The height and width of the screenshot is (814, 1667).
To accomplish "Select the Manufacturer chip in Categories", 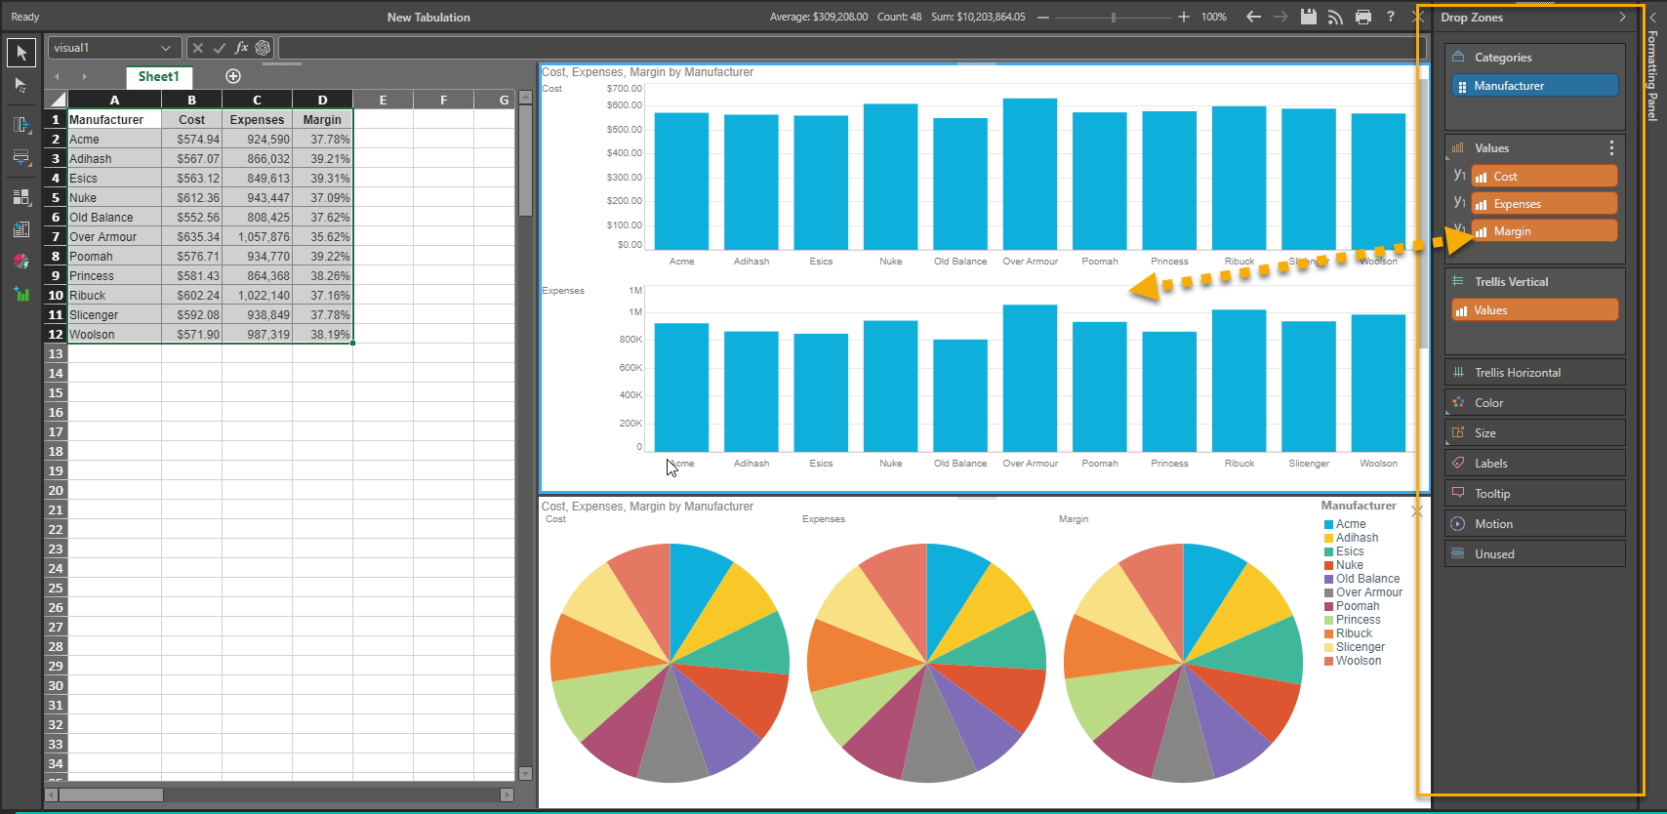I will (1534, 86).
